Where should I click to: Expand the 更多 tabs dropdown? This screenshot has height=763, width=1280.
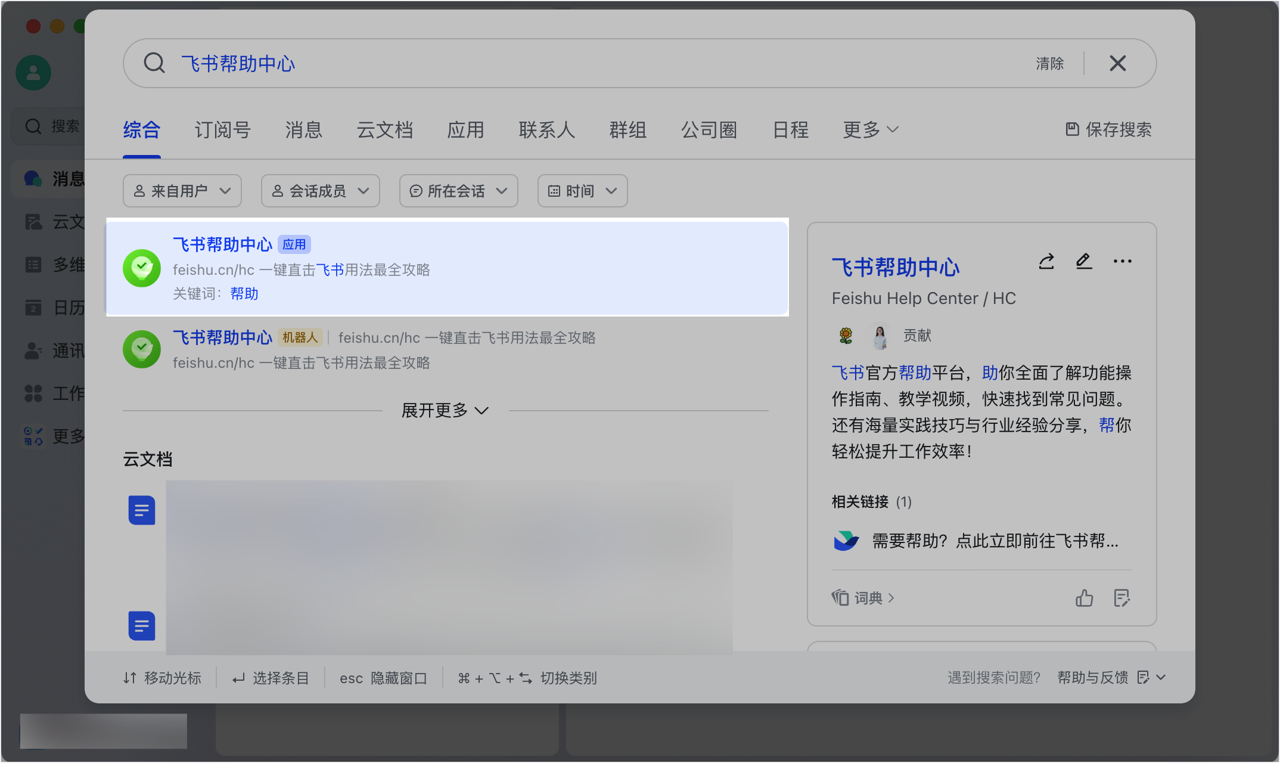click(x=870, y=130)
